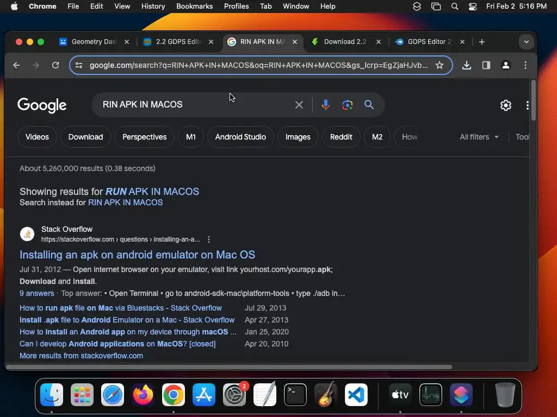
Task: Open TextEdit from the Dock
Action: 265,395
